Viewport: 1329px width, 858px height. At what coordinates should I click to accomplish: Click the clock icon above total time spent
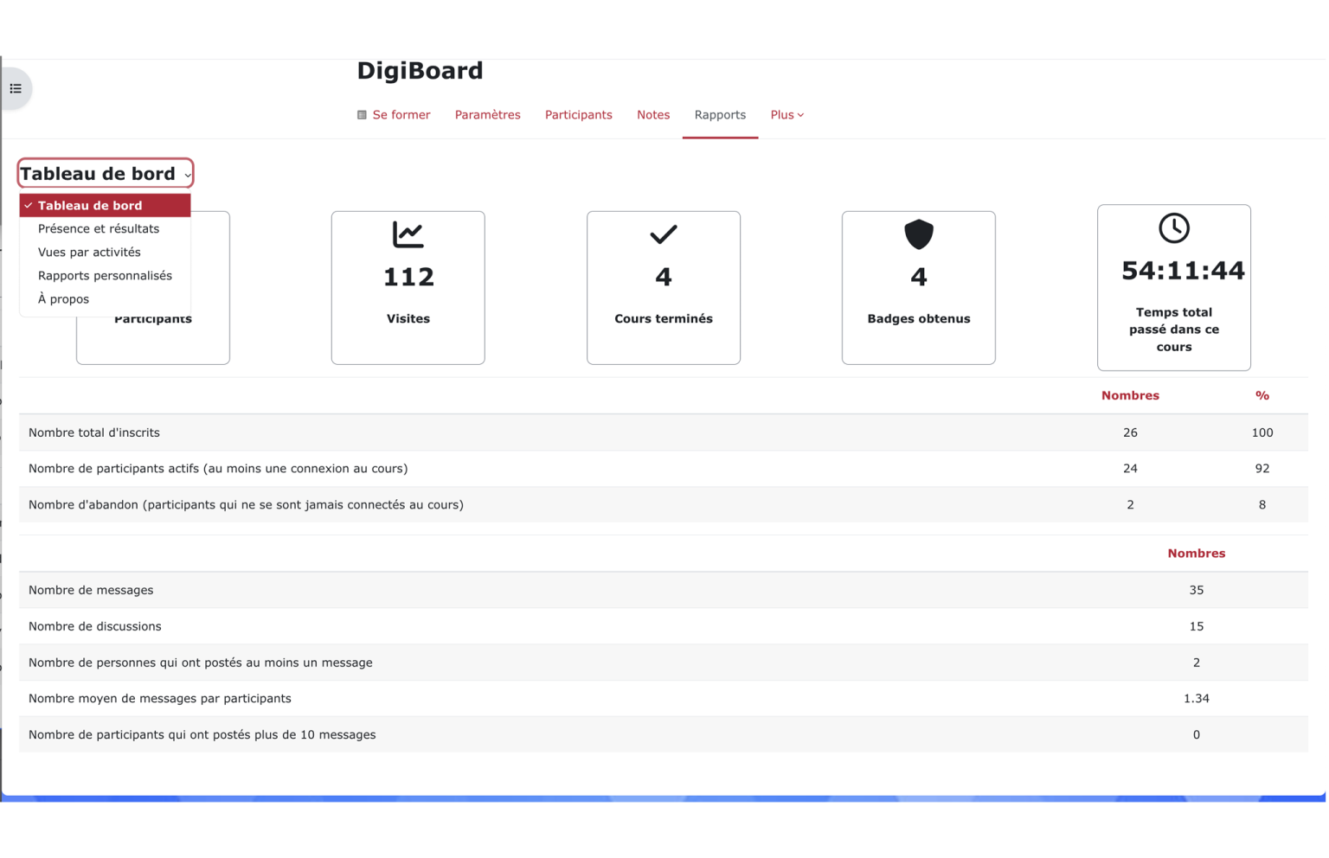tap(1173, 229)
